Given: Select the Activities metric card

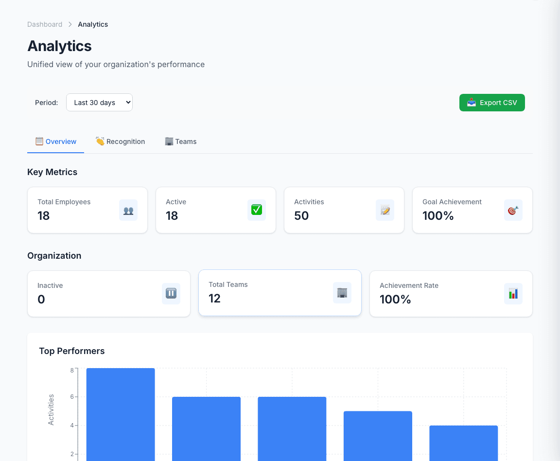Looking at the screenshot, I should (x=344, y=210).
